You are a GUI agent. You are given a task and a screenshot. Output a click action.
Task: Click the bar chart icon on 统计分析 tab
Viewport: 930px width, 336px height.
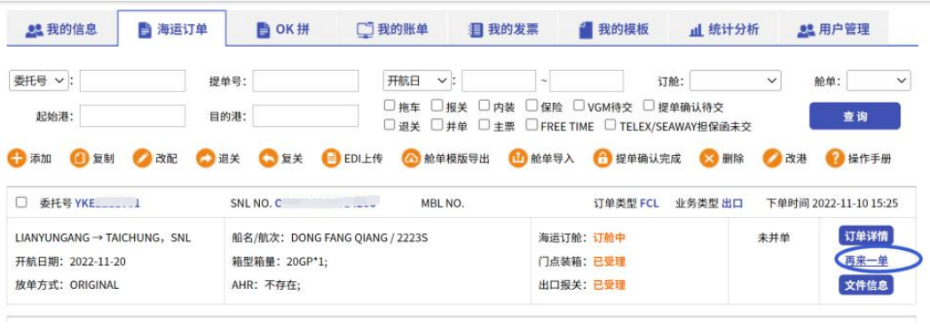tap(697, 30)
